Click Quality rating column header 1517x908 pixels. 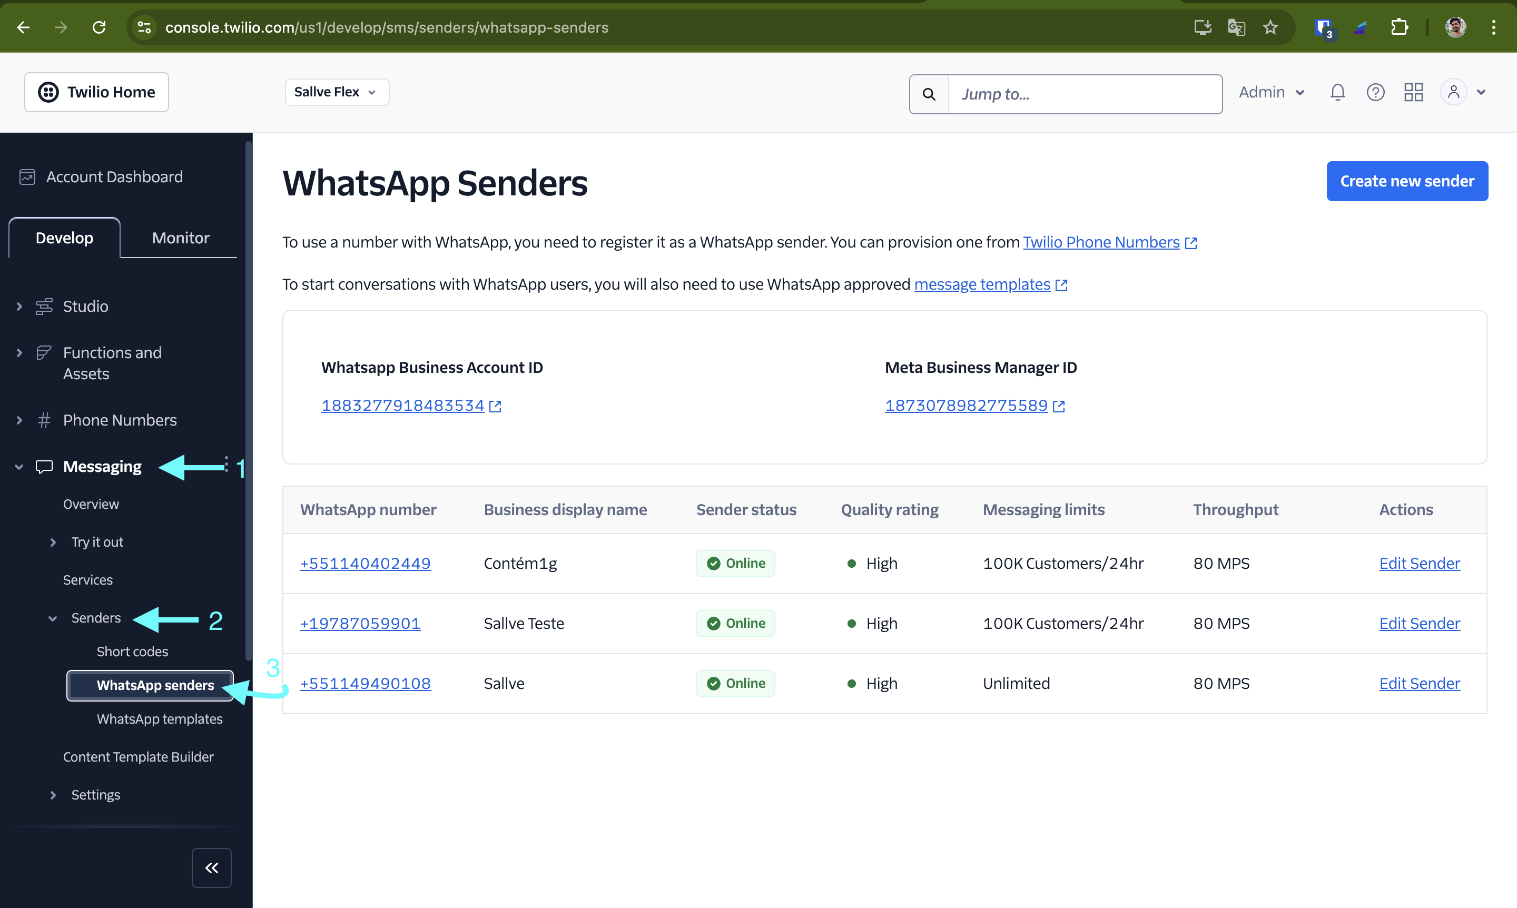coord(890,510)
